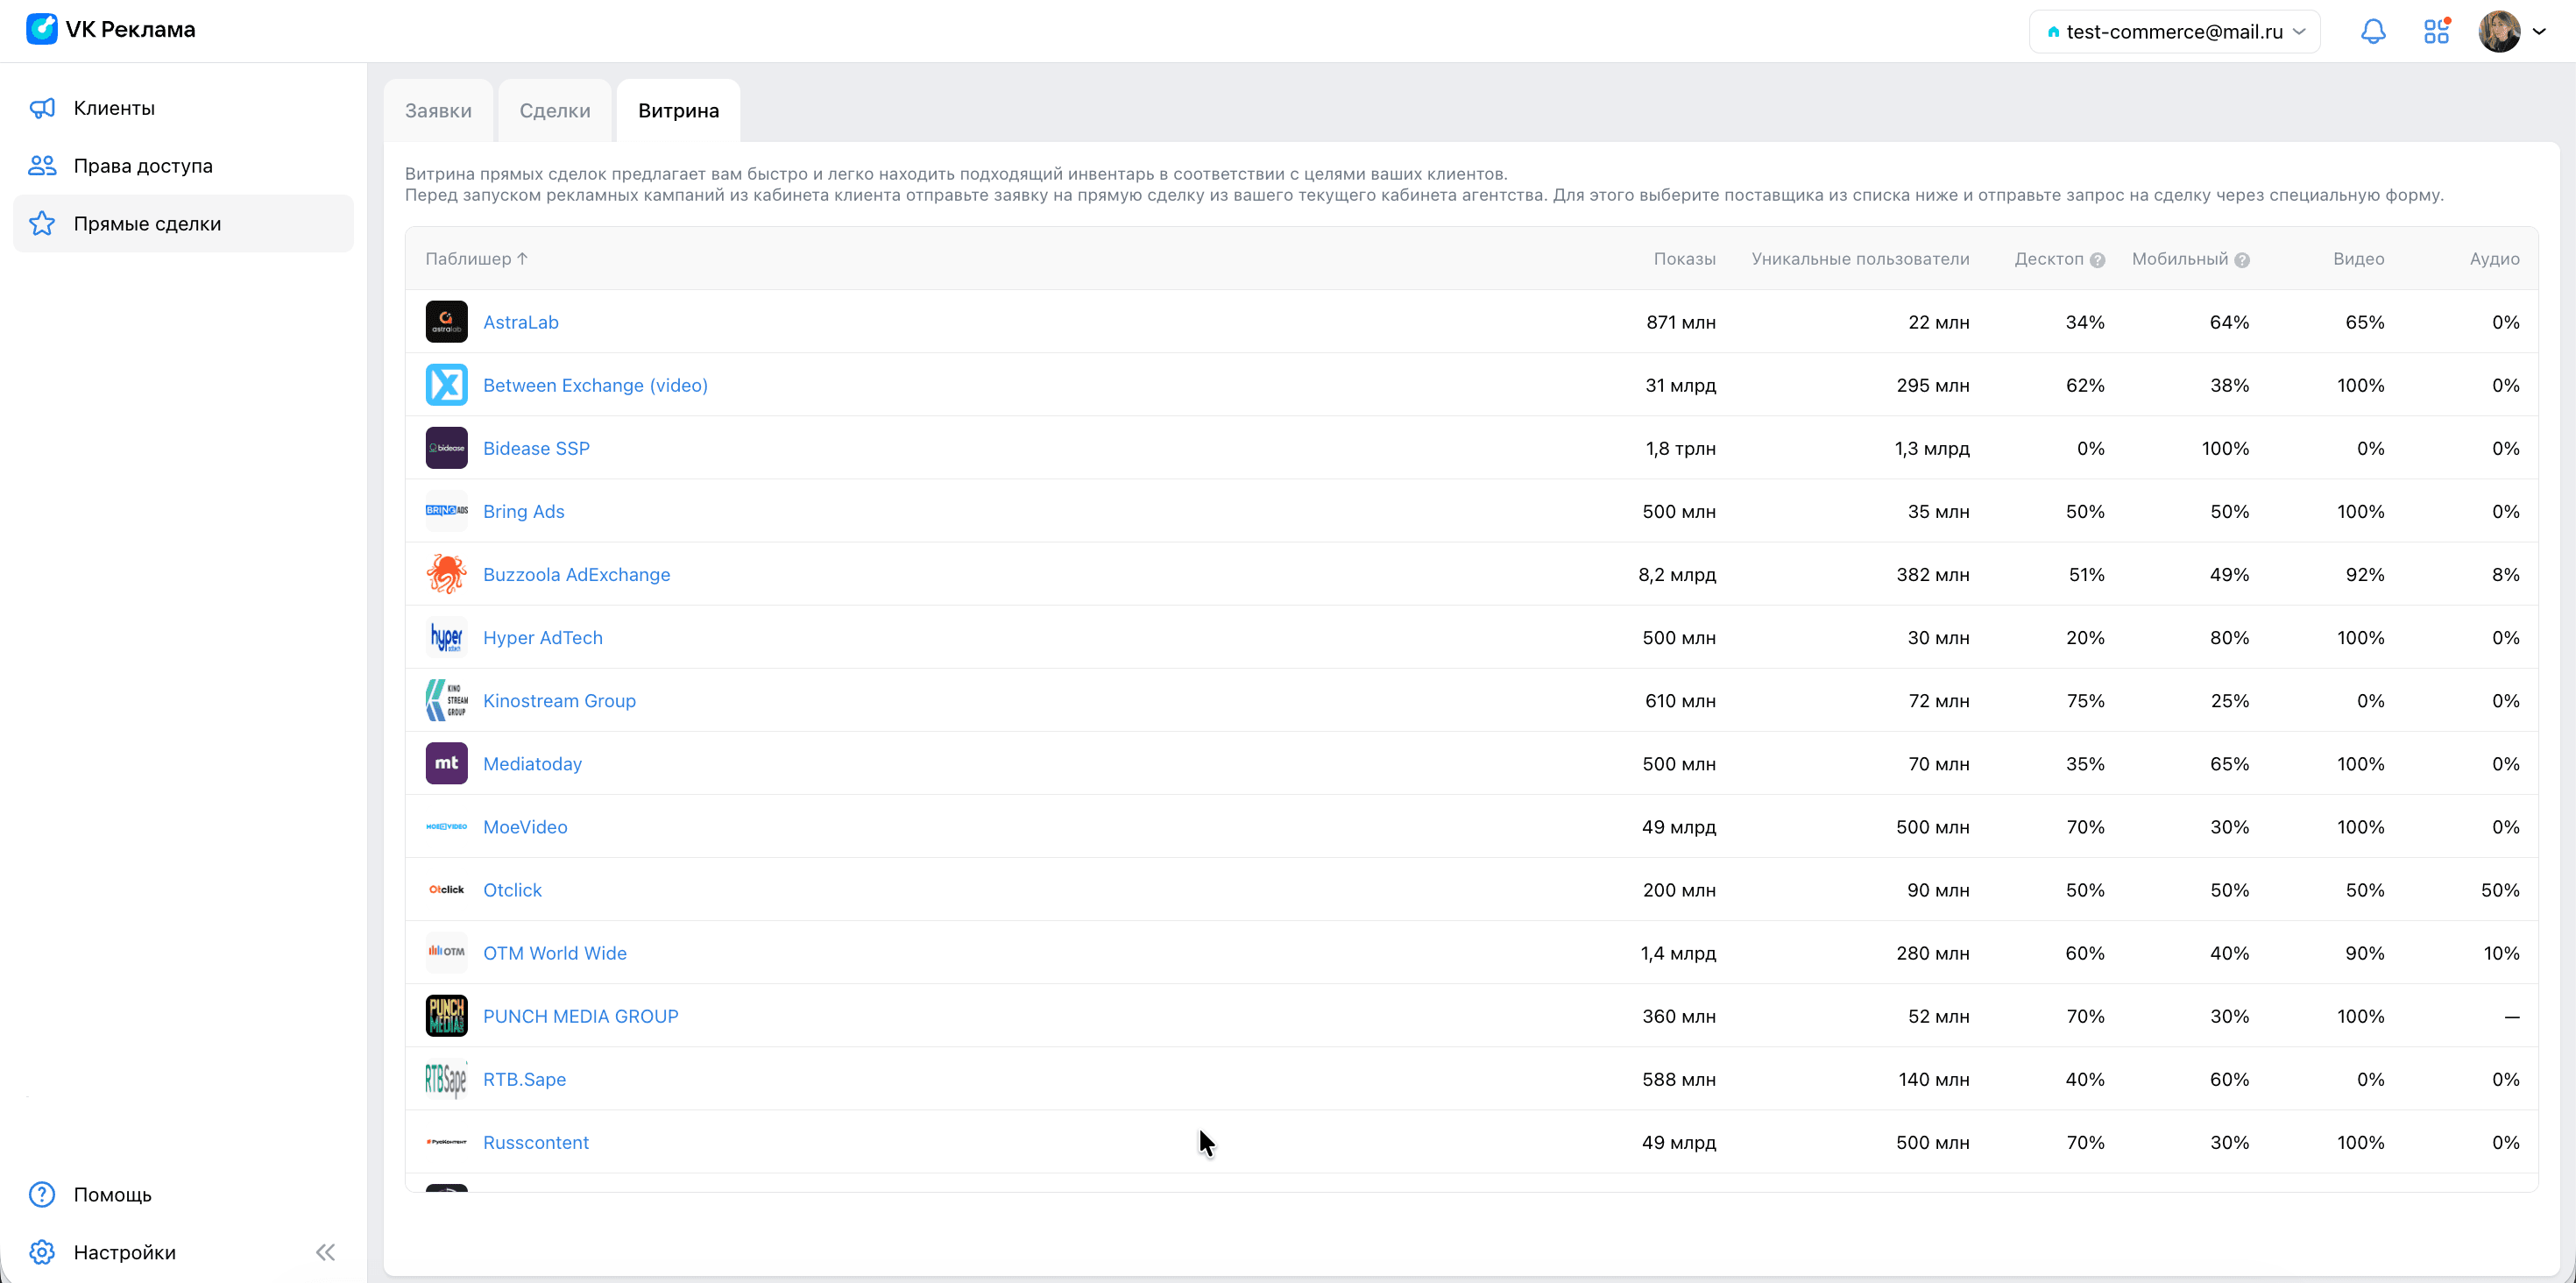Open user profile avatar menu
The height and width of the screenshot is (1283, 2576).
click(x=2499, y=32)
